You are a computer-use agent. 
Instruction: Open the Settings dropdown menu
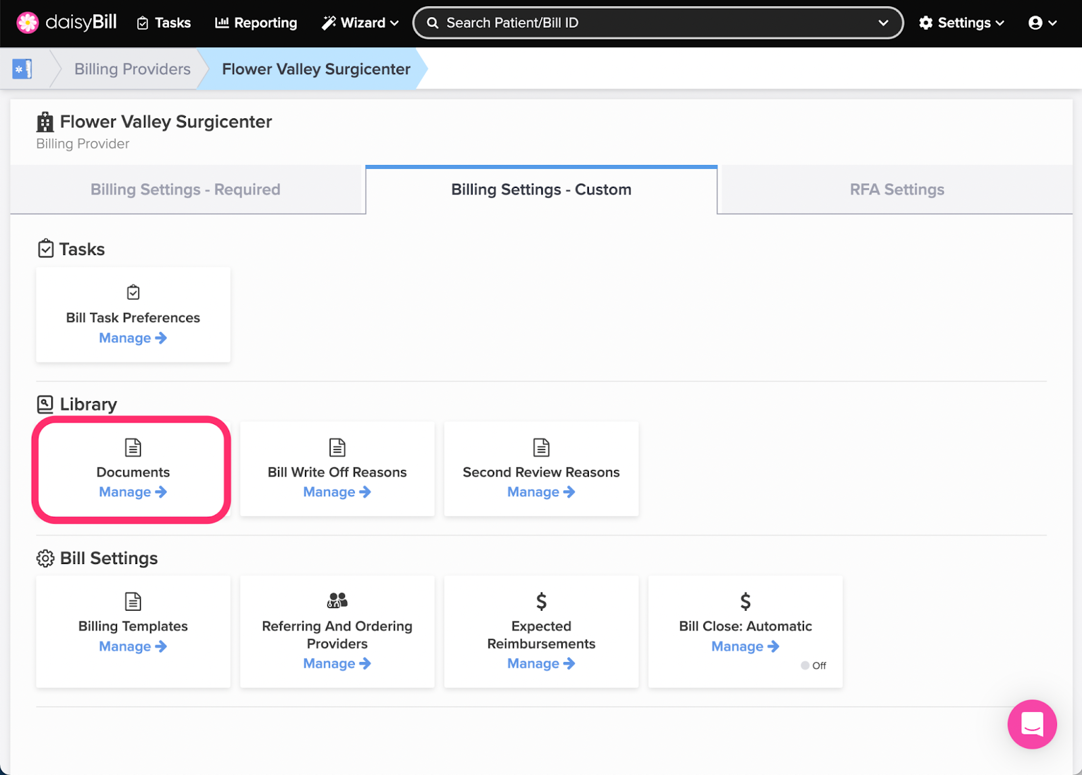point(961,23)
